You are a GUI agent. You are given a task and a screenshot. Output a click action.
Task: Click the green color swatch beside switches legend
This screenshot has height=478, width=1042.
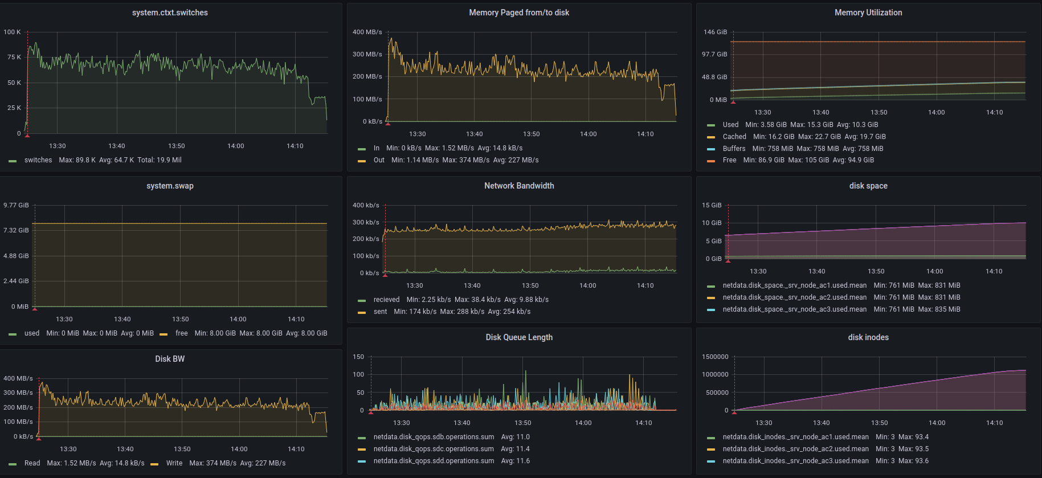13,161
